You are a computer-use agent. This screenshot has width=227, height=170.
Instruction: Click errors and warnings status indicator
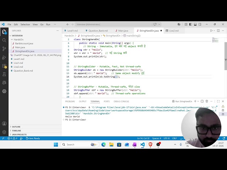click(x=12, y=138)
